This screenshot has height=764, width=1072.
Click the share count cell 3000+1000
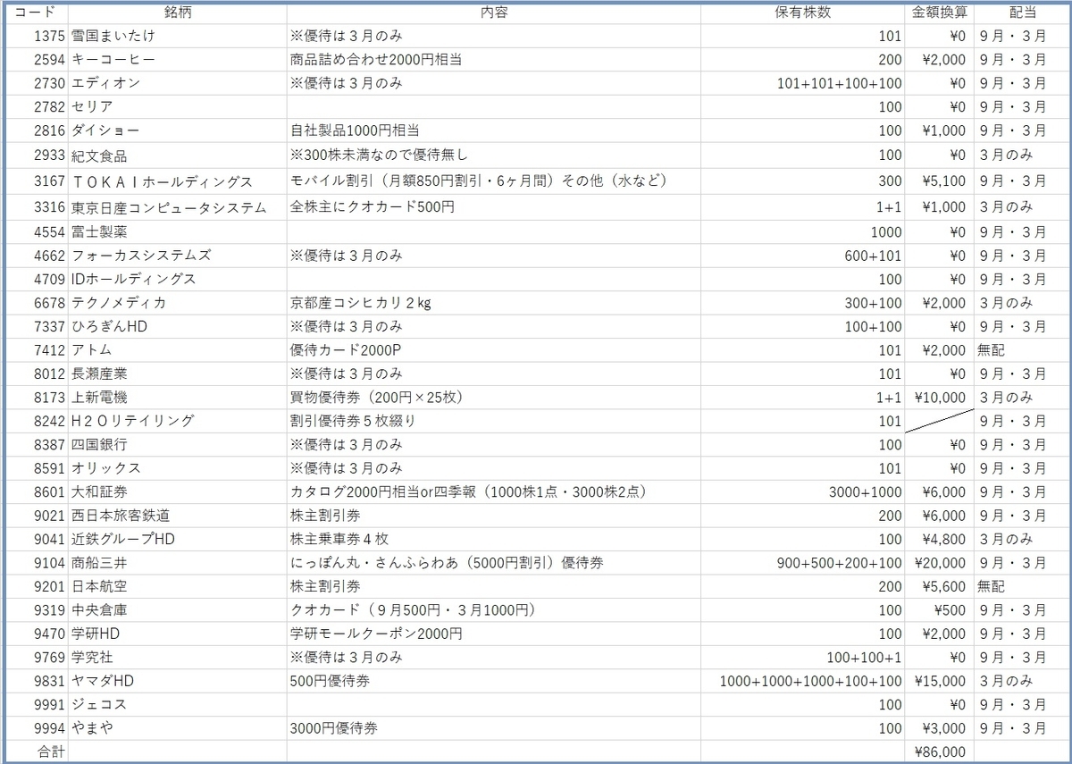click(802, 491)
